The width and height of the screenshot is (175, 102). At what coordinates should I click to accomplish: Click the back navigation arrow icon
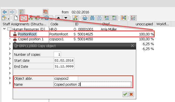5,12
